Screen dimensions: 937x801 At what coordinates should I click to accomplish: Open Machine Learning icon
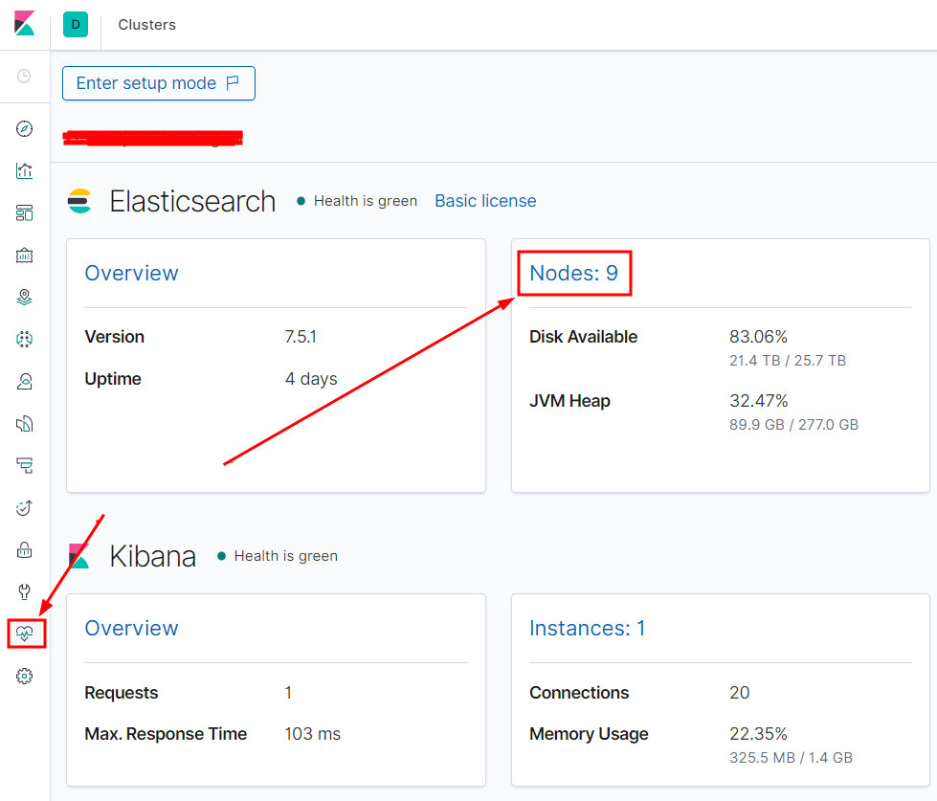(24, 340)
